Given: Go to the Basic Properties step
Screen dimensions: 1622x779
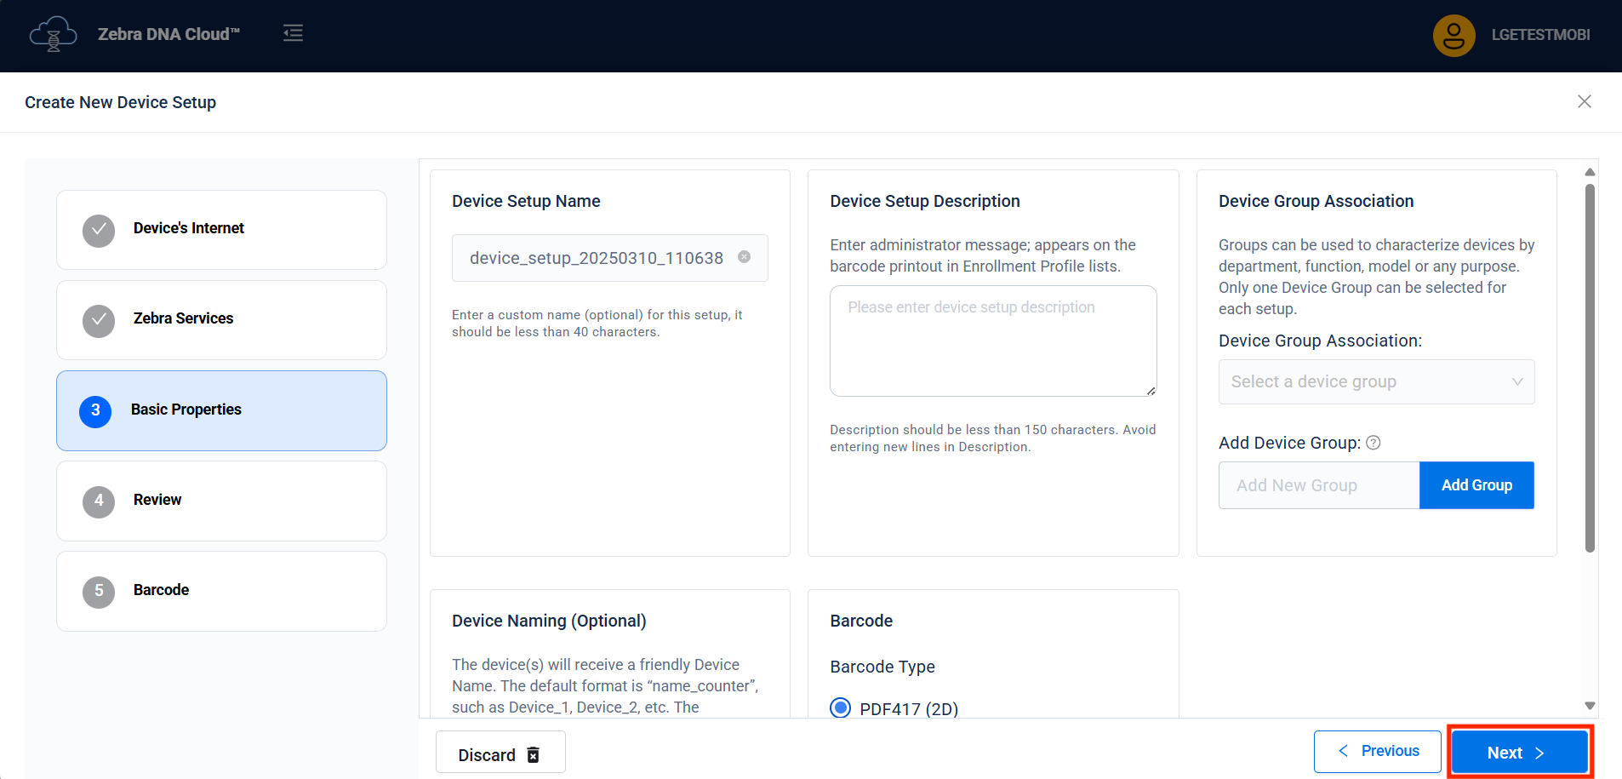Looking at the screenshot, I should 221,410.
